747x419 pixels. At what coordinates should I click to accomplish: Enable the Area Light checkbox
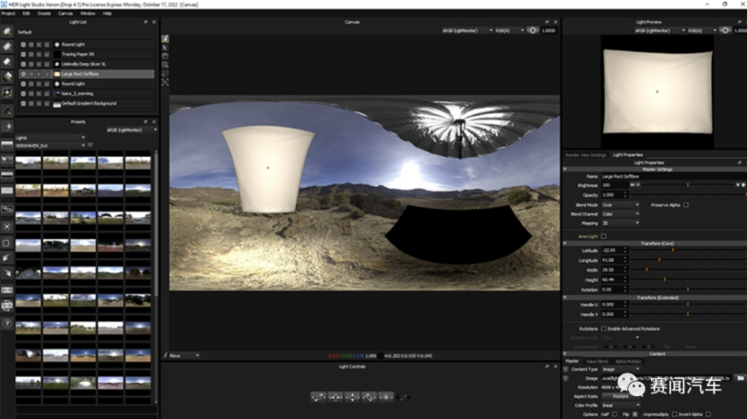pos(603,236)
